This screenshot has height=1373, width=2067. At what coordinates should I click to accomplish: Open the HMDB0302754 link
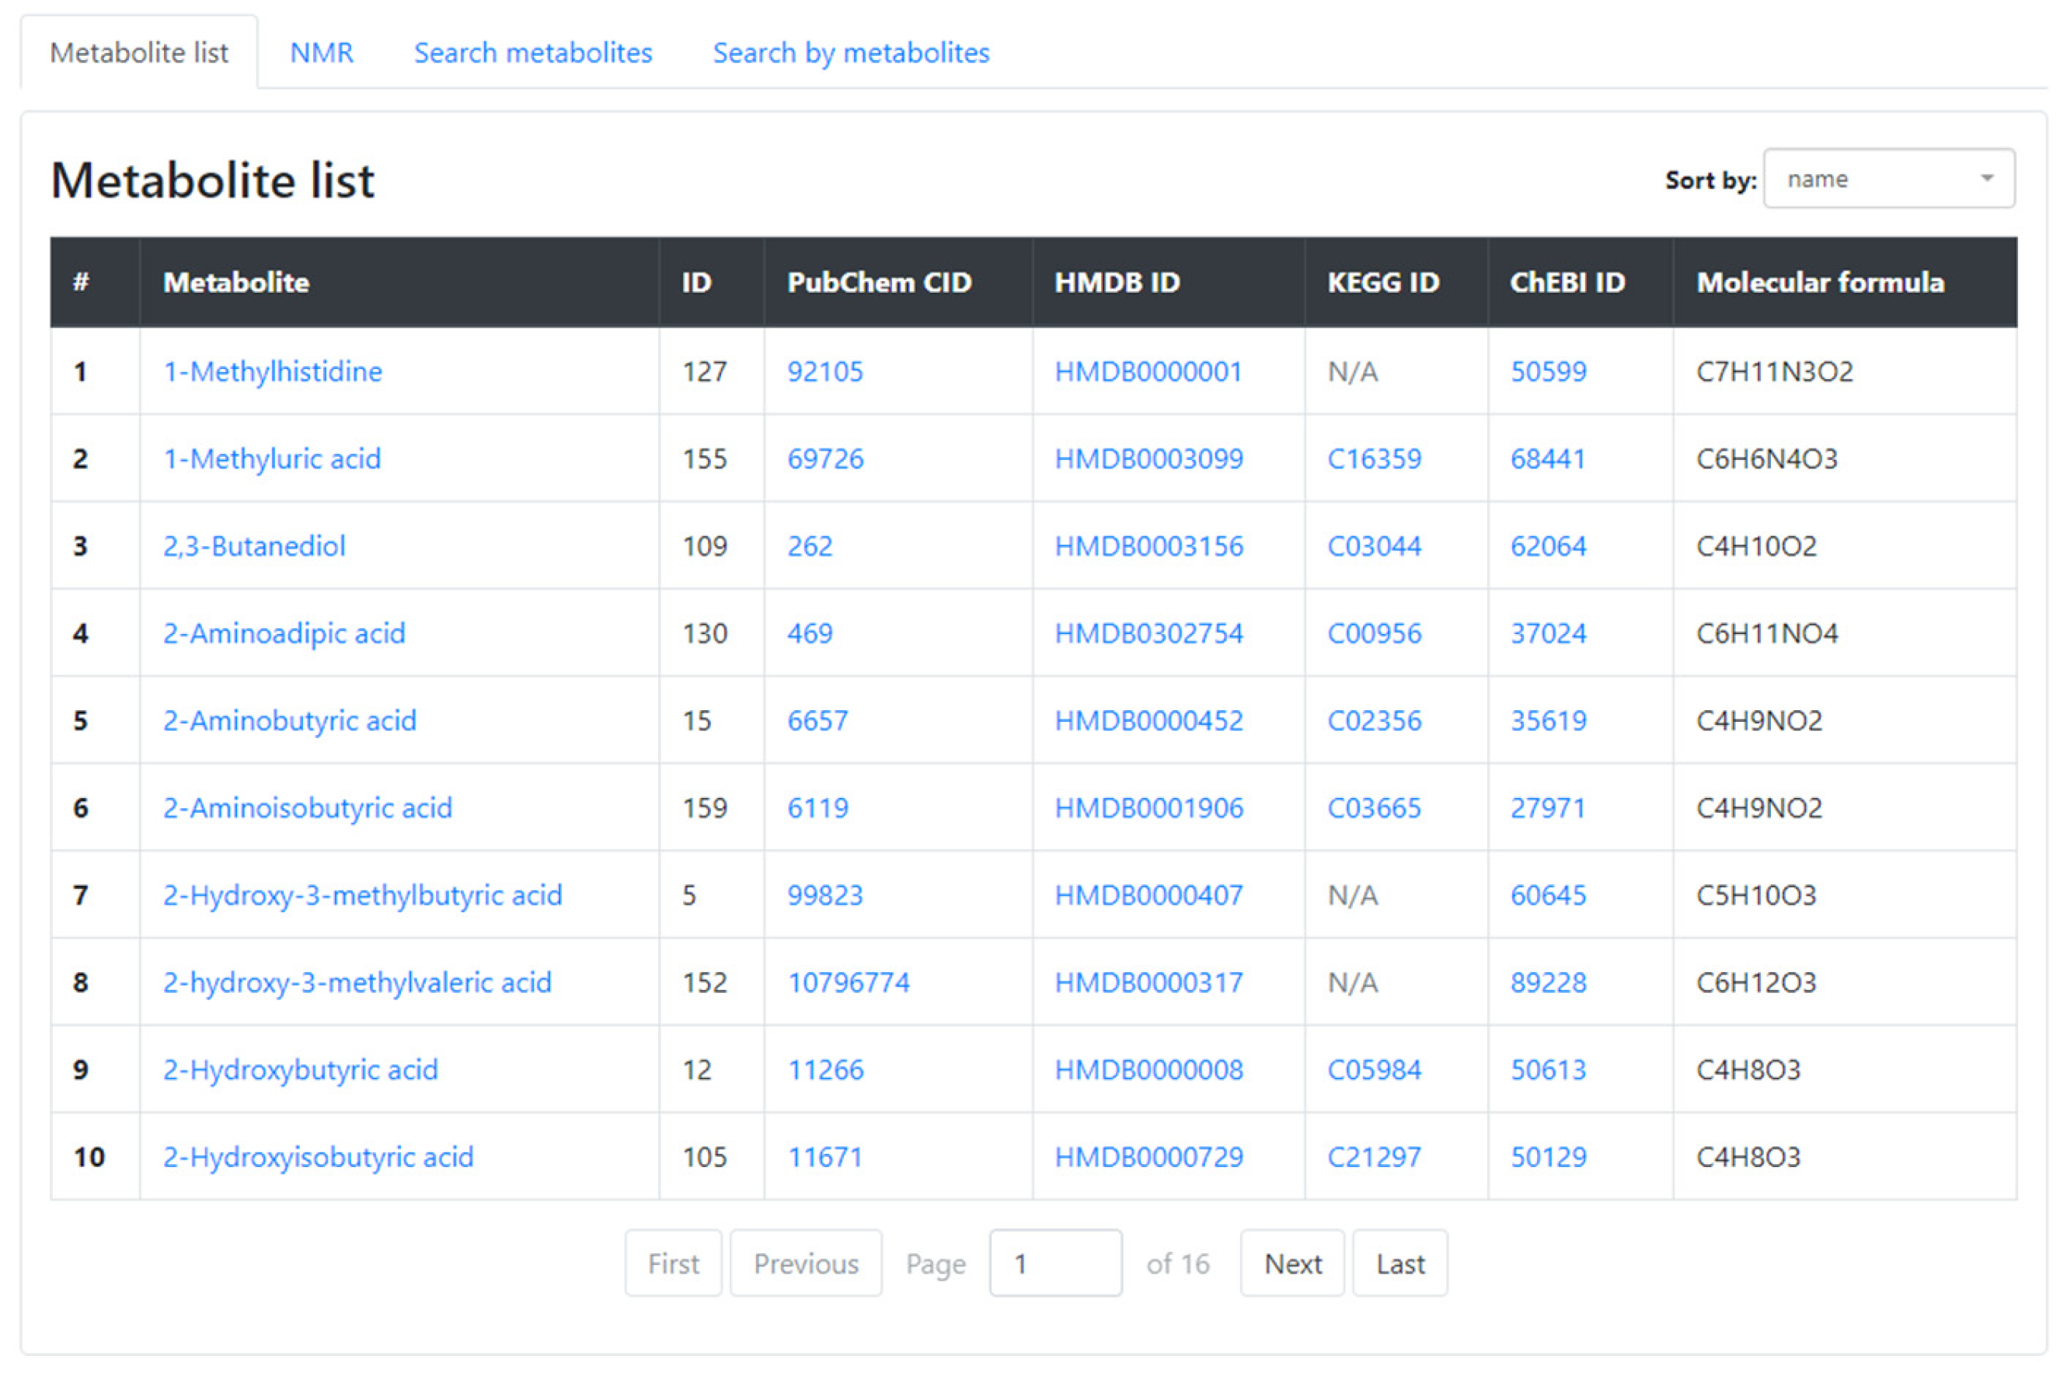click(1149, 633)
